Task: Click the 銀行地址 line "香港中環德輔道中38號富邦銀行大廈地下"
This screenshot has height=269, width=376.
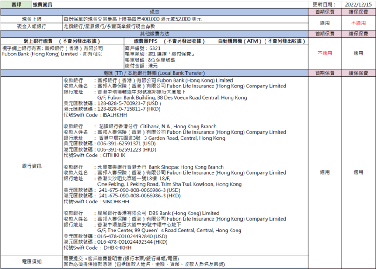Action: [x=125, y=92]
